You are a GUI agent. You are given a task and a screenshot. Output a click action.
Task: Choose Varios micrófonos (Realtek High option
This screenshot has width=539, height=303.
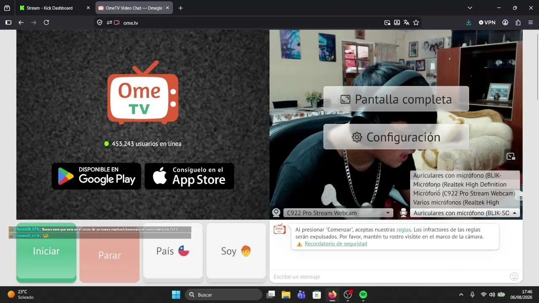click(465, 202)
